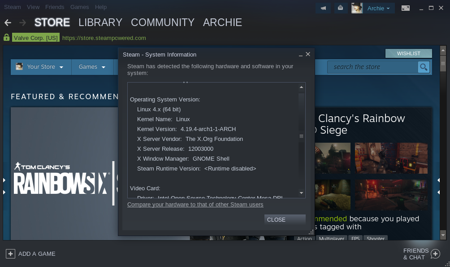Open the announcements megaphone icon

coord(323,8)
